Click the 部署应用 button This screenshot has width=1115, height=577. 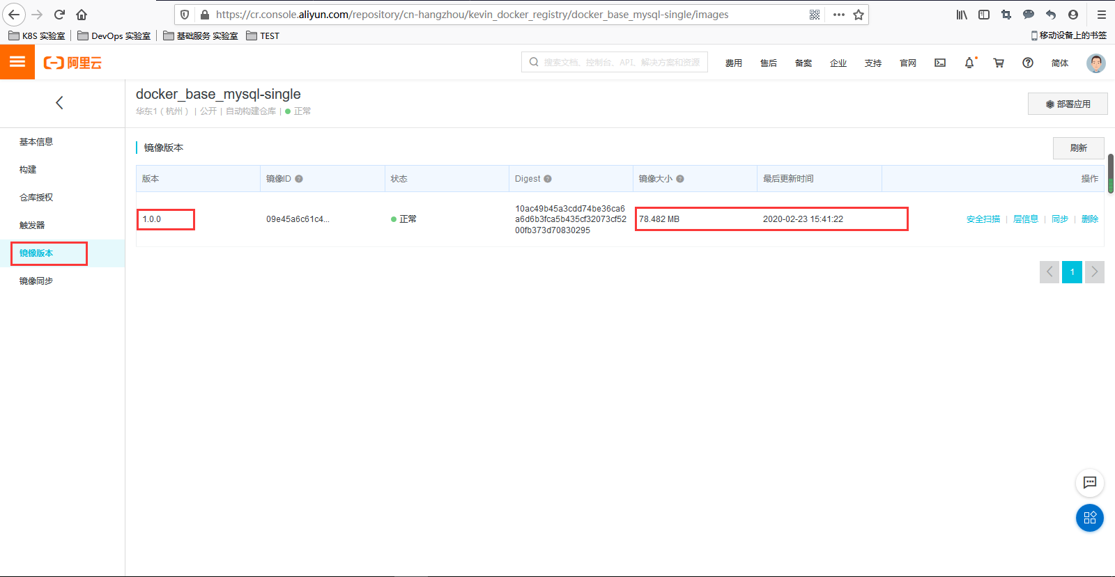[1068, 104]
